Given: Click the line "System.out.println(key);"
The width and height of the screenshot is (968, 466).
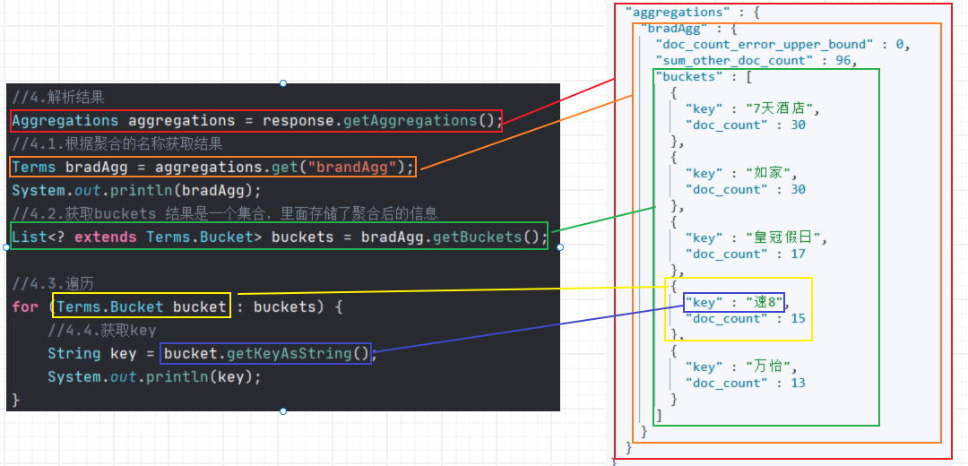Looking at the screenshot, I should pos(154,377).
